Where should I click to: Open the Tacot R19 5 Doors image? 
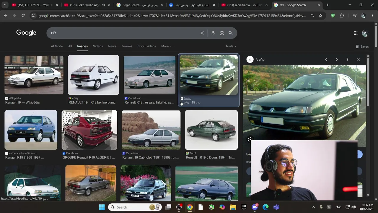pyautogui.click(x=211, y=130)
